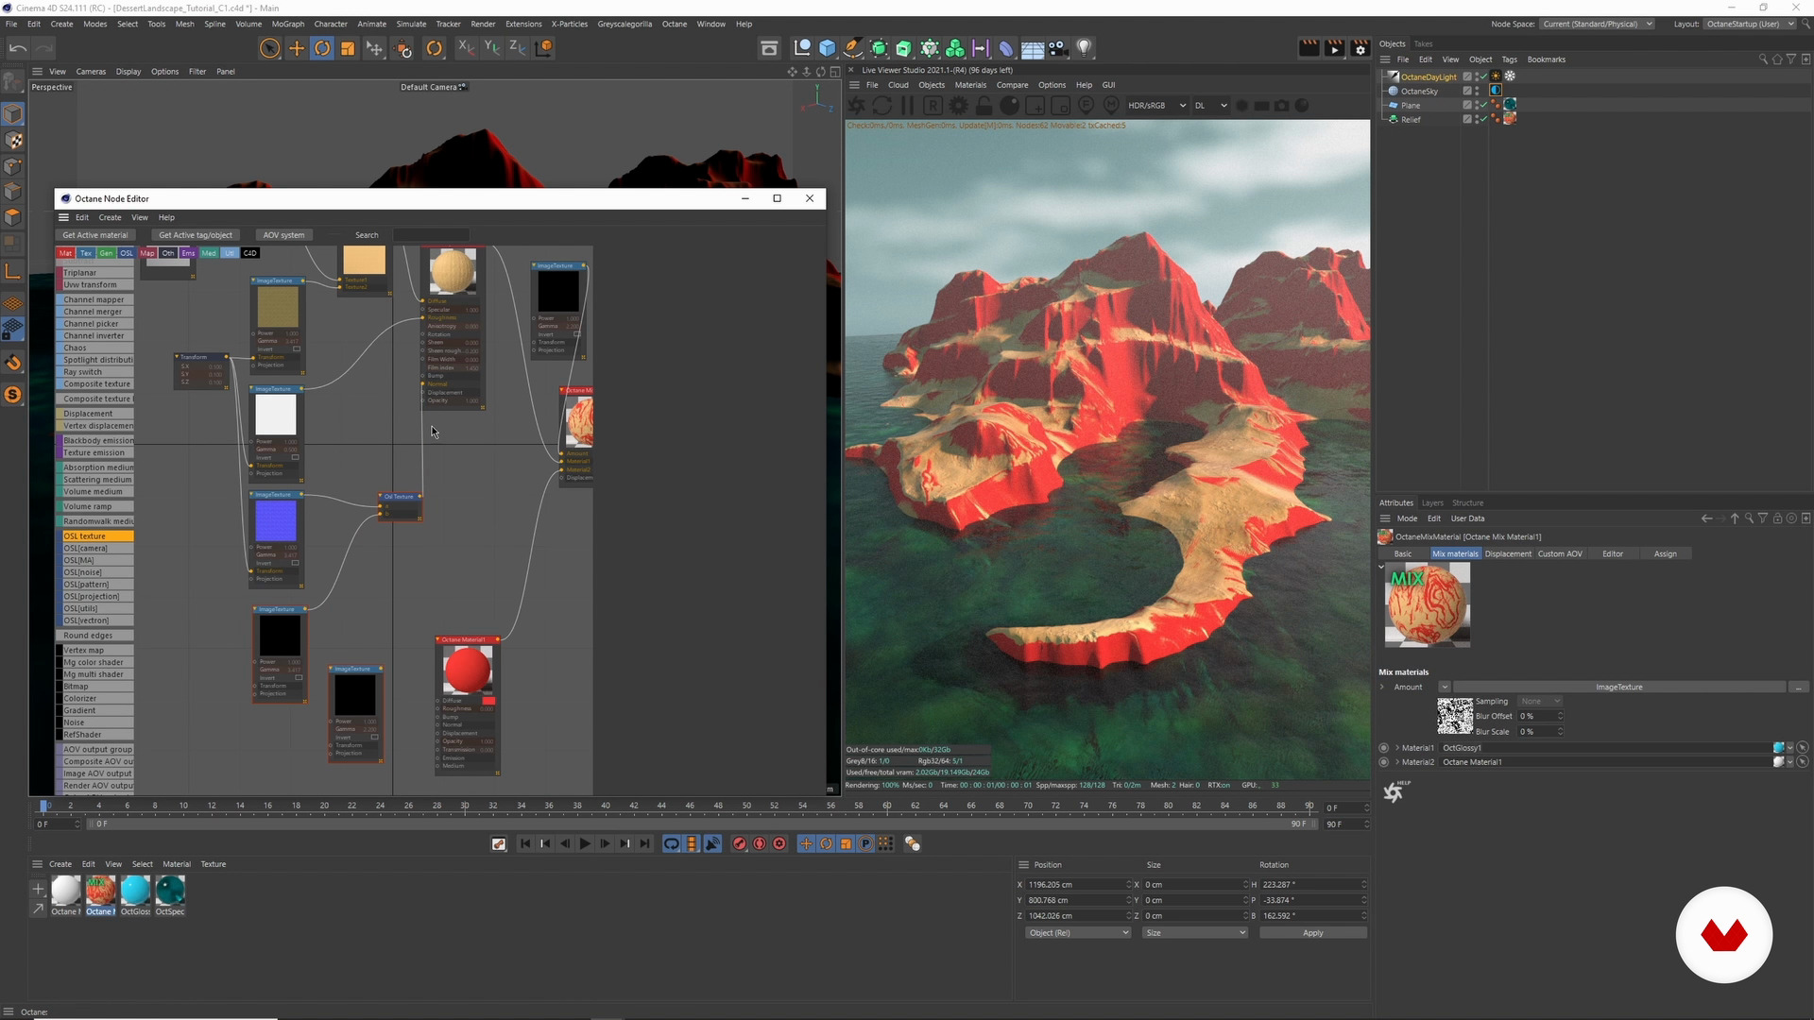The width and height of the screenshot is (1814, 1020).
Task: Click the Light bulb icon in toolbar
Action: (1085, 47)
